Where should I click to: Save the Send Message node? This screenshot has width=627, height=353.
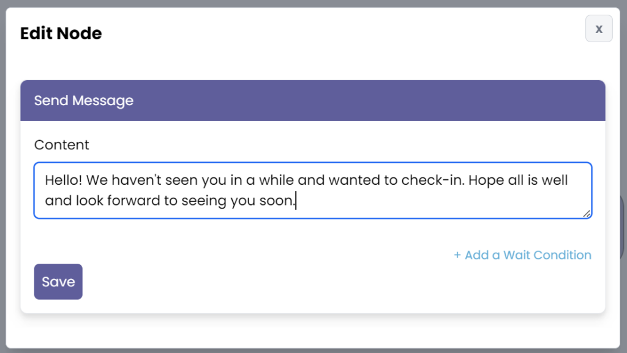[x=58, y=281]
